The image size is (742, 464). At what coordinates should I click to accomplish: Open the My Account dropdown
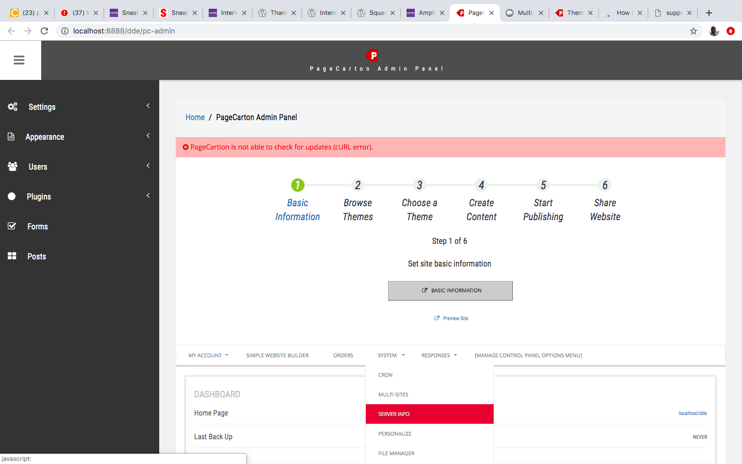tap(208, 355)
